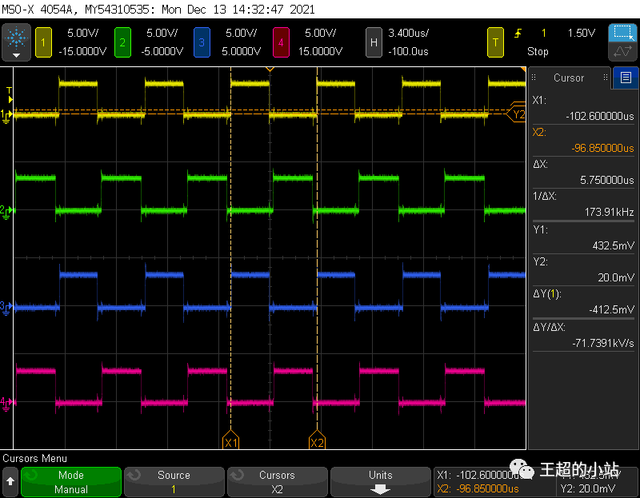Click the Cursor sidebar title
This screenshot has width=640, height=498.
pos(569,78)
